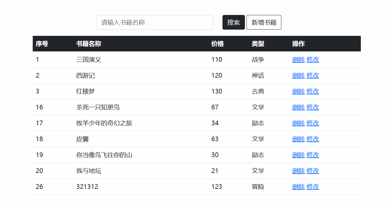Select the book title 我与地坛
This screenshot has width=387, height=206.
[x=89, y=171]
